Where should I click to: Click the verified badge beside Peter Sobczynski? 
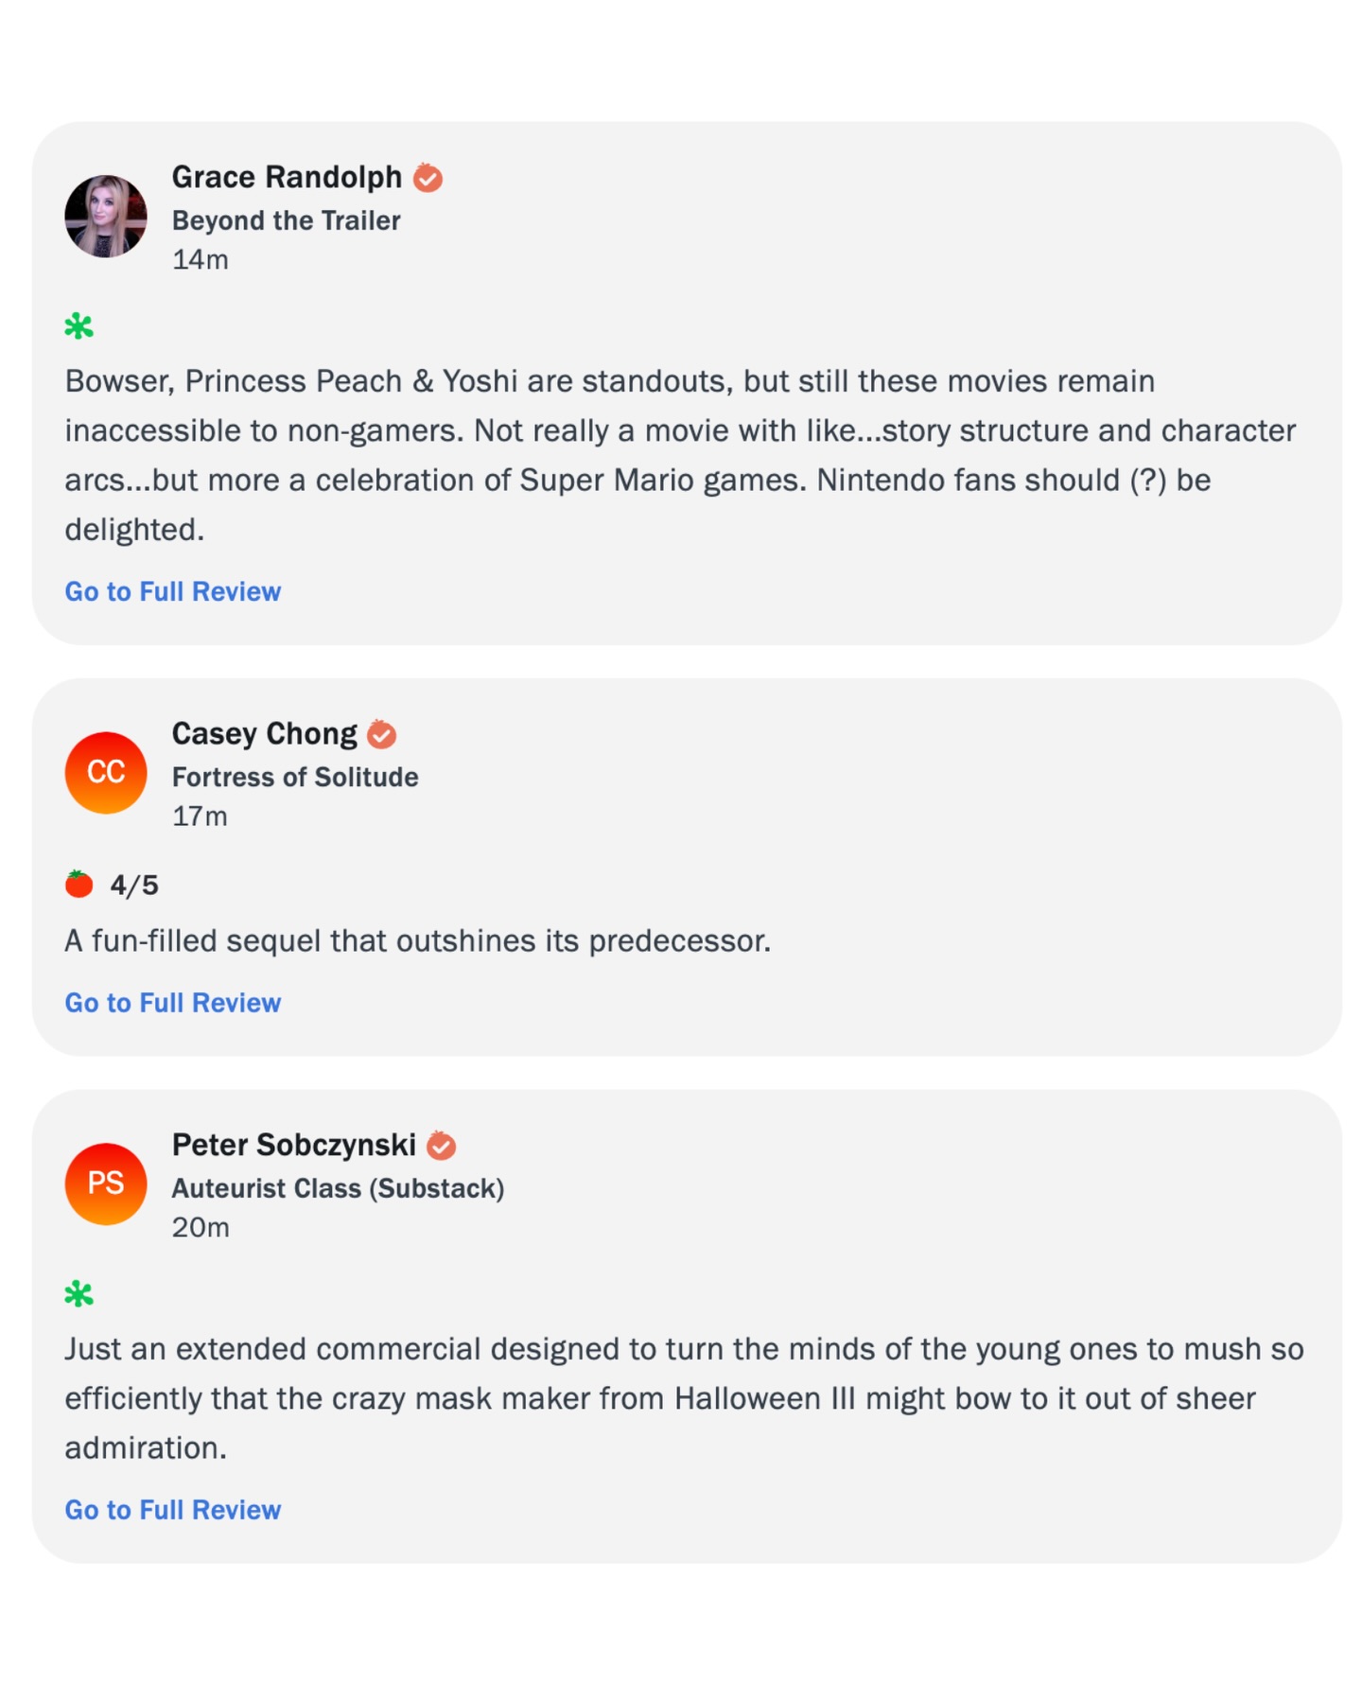click(x=441, y=1146)
